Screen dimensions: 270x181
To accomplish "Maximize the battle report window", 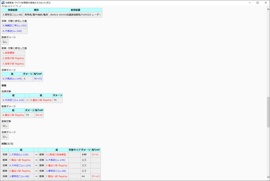I will 258,3.
